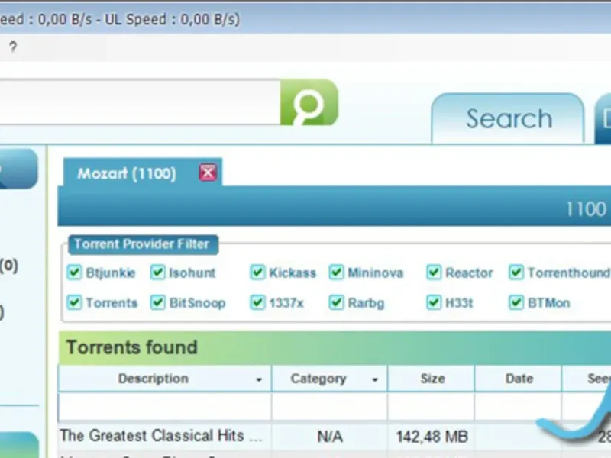Sort results by Size column header

pyautogui.click(x=432, y=379)
